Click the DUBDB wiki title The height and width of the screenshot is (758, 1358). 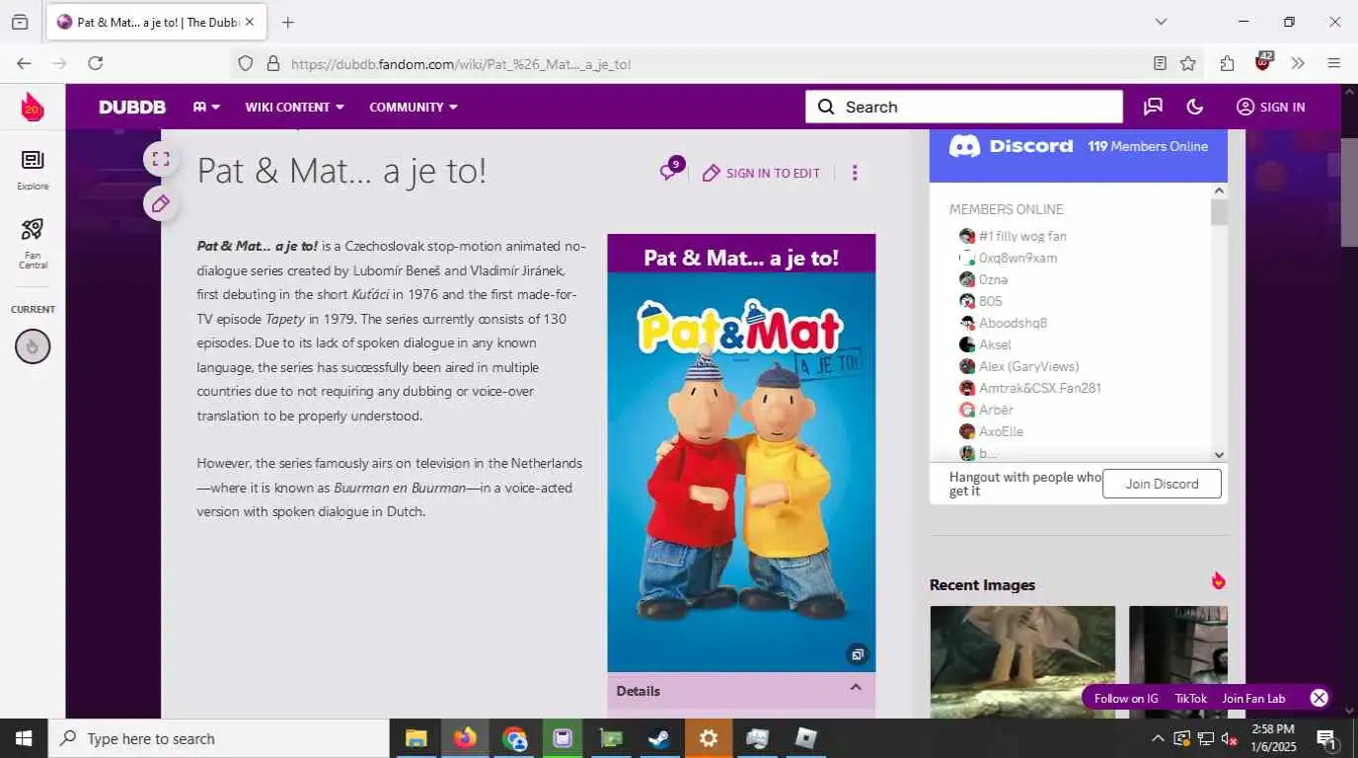click(132, 107)
